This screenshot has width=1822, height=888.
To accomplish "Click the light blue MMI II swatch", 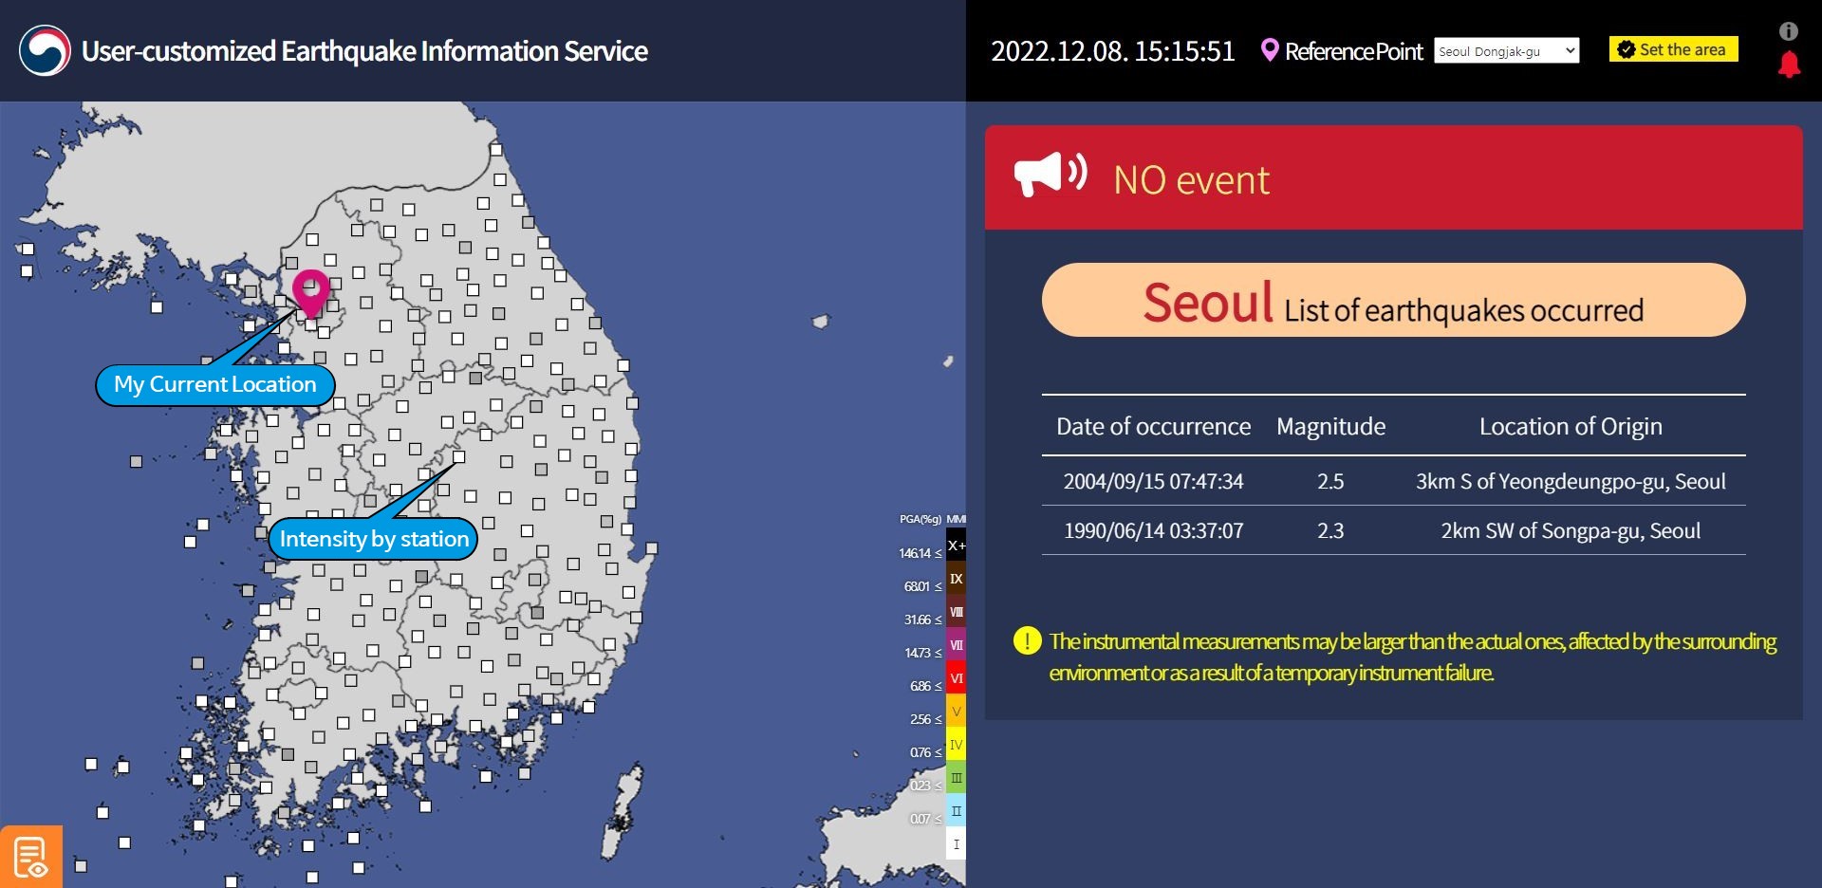I will pyautogui.click(x=956, y=811).
